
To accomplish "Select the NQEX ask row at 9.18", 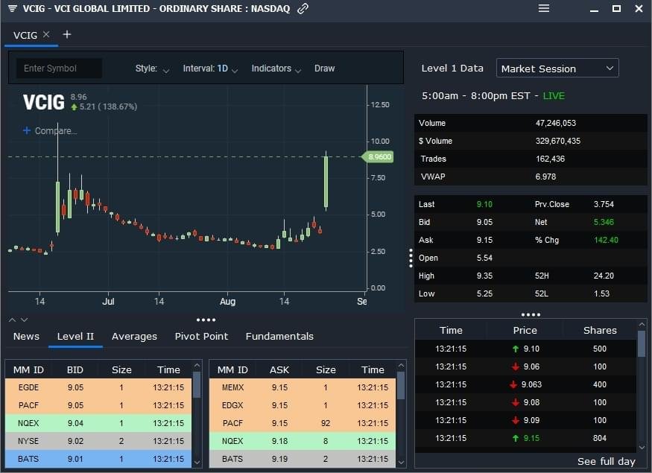I will (x=303, y=441).
